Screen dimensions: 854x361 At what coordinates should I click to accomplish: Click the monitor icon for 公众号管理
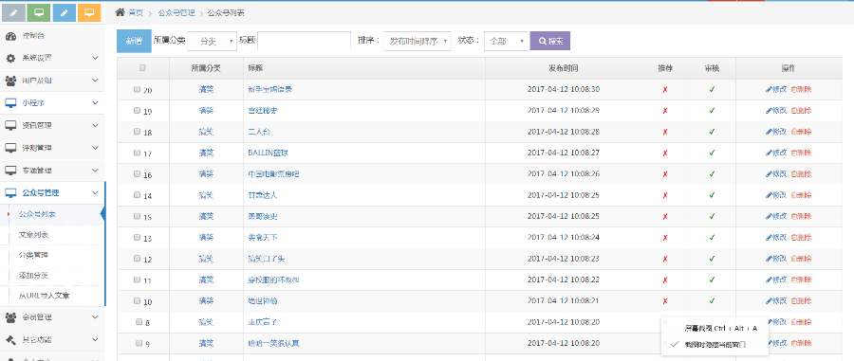[x=10, y=192]
